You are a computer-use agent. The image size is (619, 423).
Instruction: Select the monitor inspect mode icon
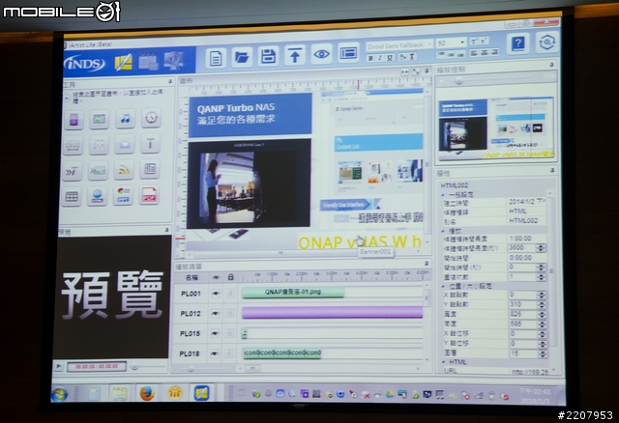173,60
